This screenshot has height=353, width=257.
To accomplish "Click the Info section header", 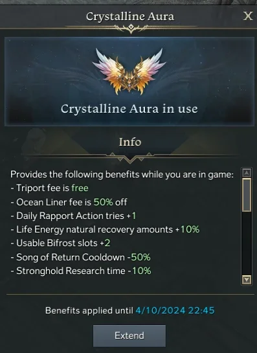I will pos(130,142).
